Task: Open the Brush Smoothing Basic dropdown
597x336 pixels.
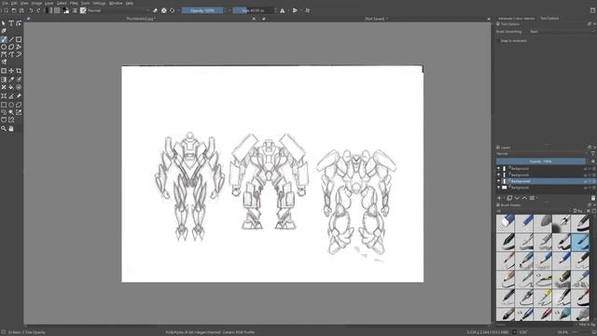Action: click(562, 32)
